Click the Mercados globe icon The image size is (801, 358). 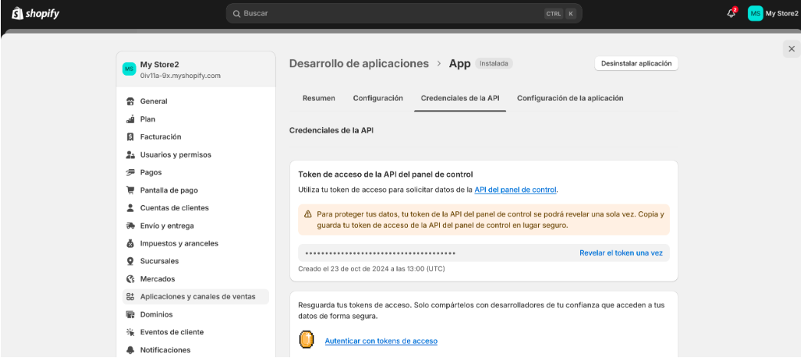point(130,279)
